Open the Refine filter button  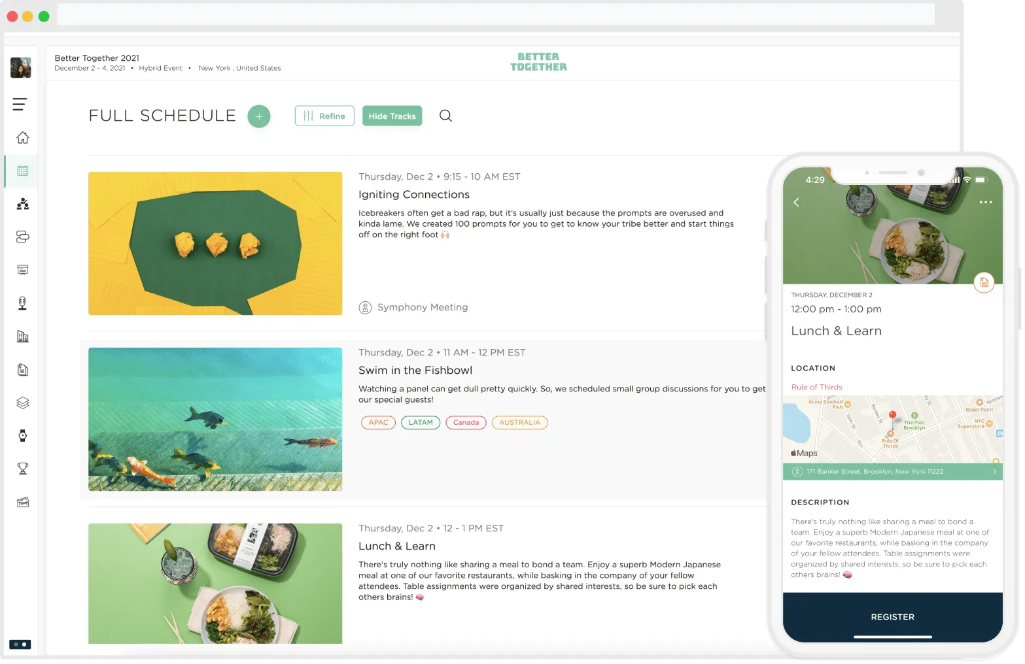(x=324, y=116)
